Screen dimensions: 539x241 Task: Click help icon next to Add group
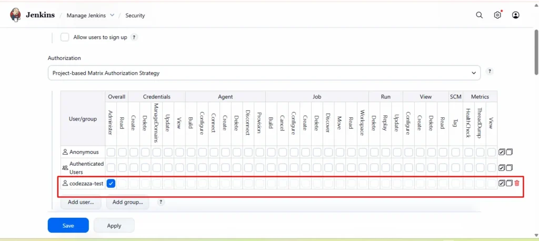pyautogui.click(x=161, y=202)
